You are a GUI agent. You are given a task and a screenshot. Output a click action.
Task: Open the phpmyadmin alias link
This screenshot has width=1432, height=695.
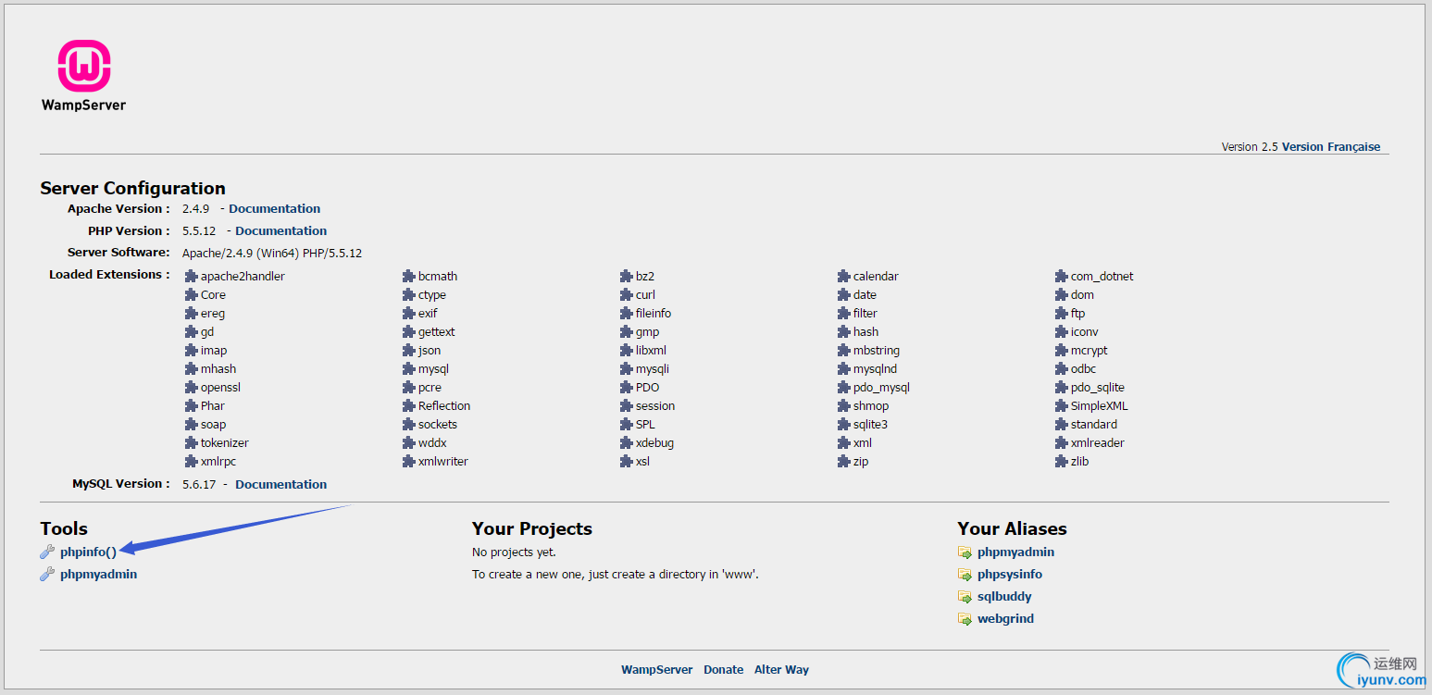pyautogui.click(x=1015, y=552)
